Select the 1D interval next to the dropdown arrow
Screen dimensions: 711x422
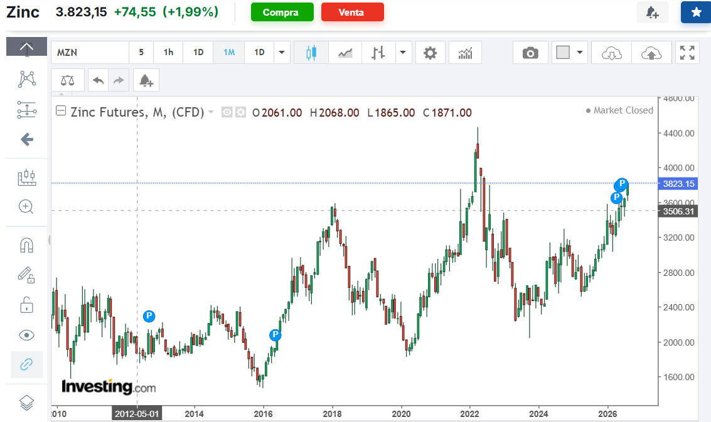pyautogui.click(x=259, y=53)
